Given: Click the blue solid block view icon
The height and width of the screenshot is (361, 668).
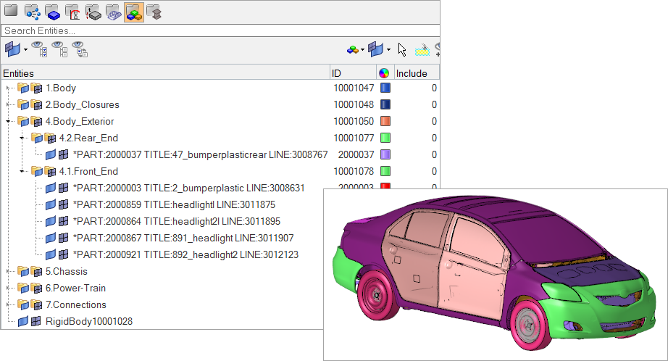Looking at the screenshot, I should [52, 12].
